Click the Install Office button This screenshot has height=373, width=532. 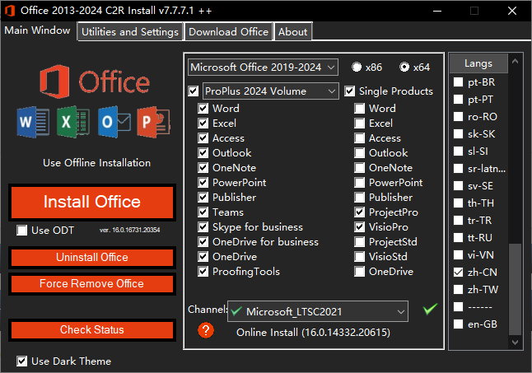[x=92, y=202]
